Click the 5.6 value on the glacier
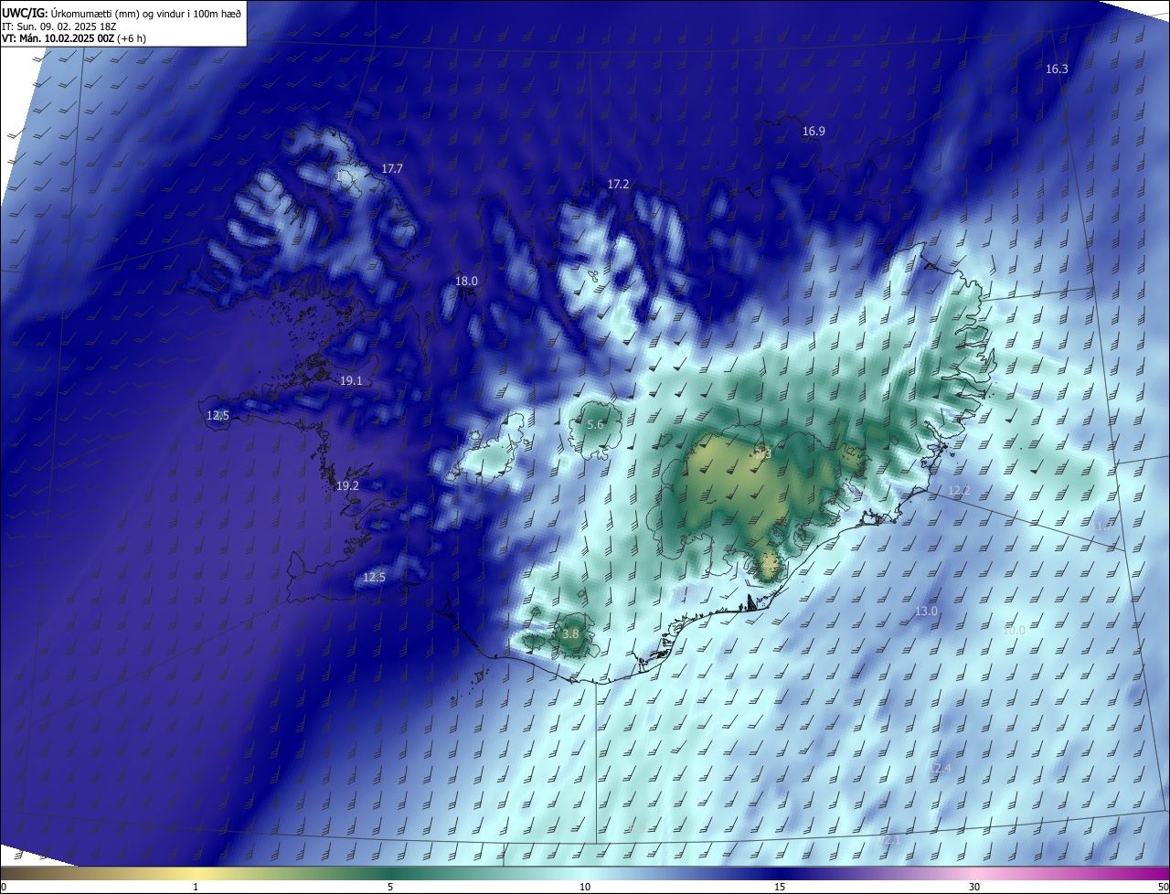The image size is (1170, 894). pyautogui.click(x=595, y=426)
